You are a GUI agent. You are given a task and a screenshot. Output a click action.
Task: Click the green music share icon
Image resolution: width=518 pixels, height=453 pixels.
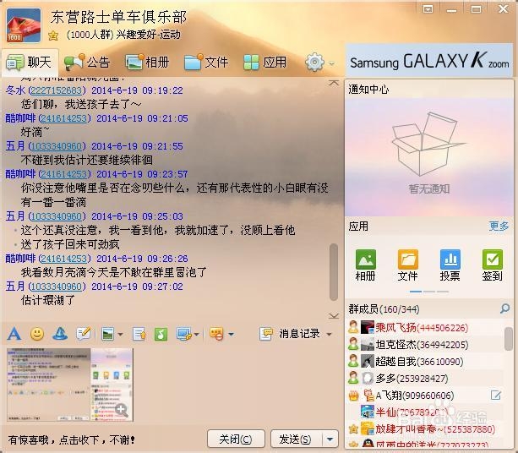pyautogui.click(x=161, y=334)
